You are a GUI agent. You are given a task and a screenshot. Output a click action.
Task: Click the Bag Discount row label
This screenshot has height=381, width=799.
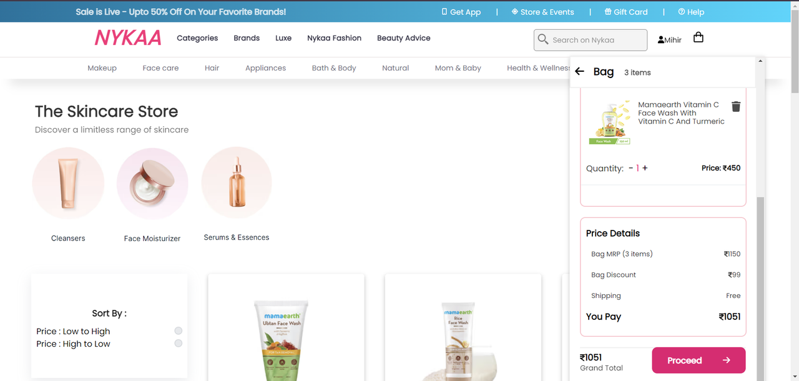[x=614, y=275]
